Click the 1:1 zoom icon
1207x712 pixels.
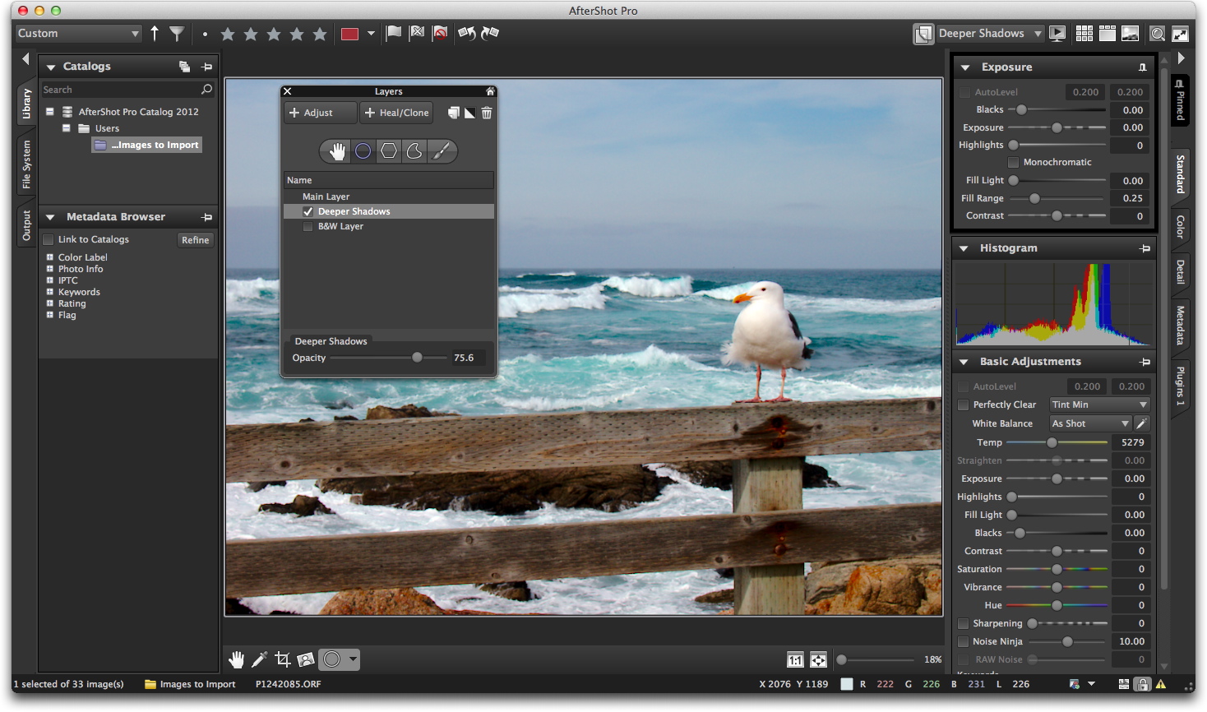(795, 660)
